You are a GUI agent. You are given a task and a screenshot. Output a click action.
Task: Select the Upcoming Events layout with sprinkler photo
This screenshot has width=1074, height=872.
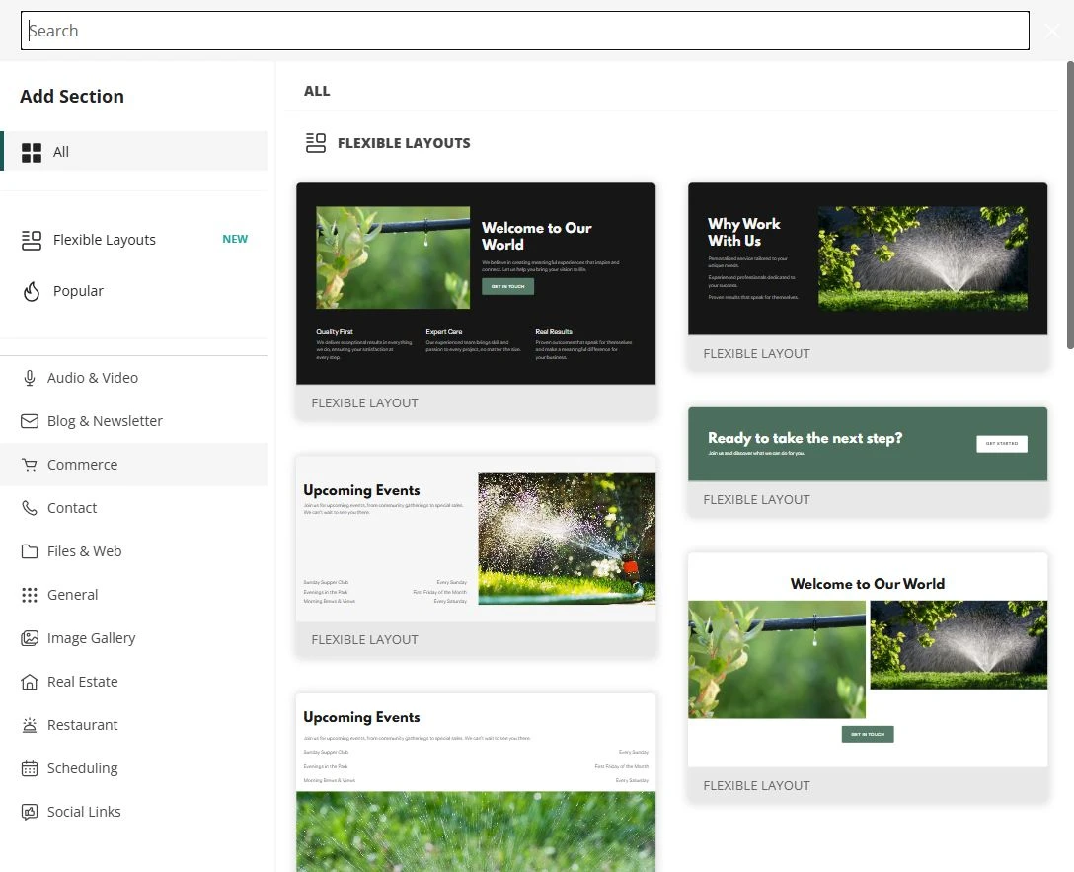476,556
